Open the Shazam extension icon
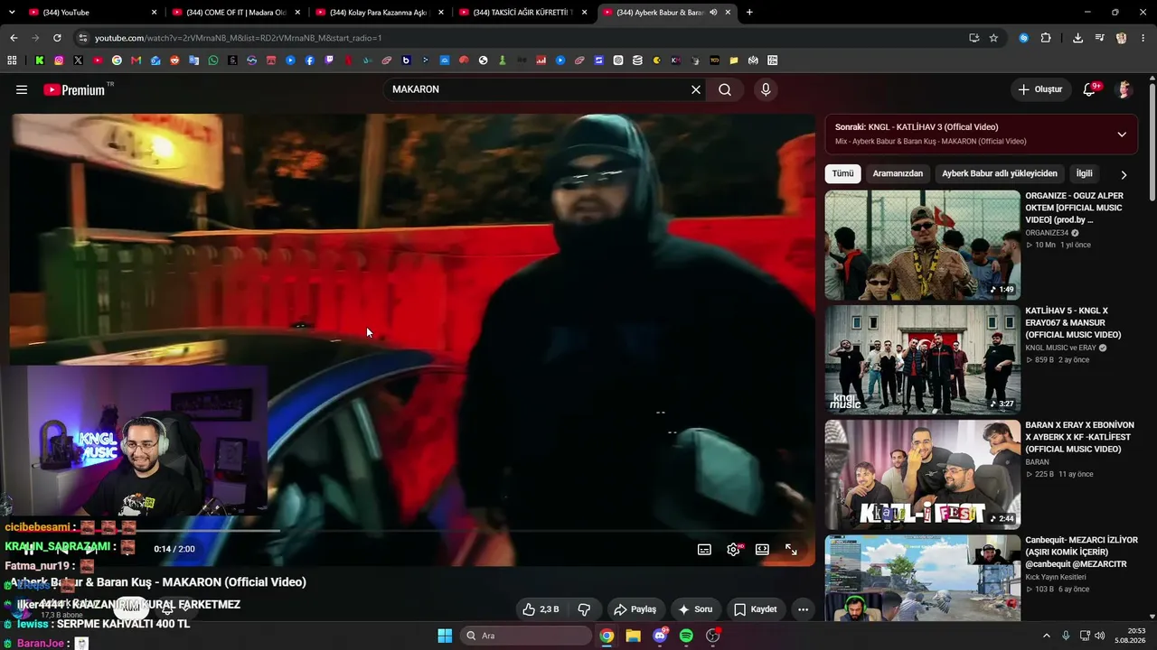Screen dimensions: 1157x650 (1023, 38)
